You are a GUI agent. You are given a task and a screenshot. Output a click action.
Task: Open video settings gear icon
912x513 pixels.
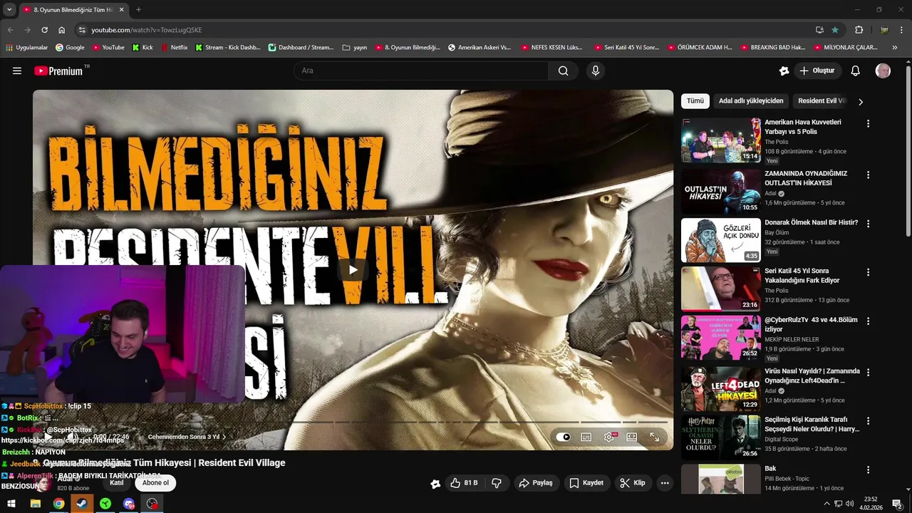click(609, 437)
